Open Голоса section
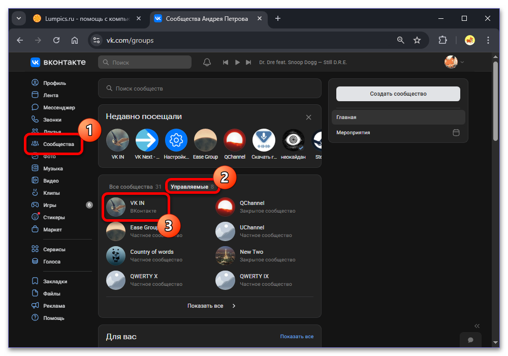Viewport: 508px width, 356px height. coord(46,261)
